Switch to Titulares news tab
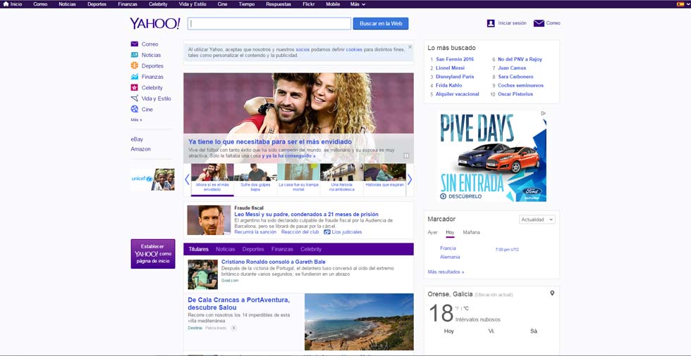 point(198,249)
